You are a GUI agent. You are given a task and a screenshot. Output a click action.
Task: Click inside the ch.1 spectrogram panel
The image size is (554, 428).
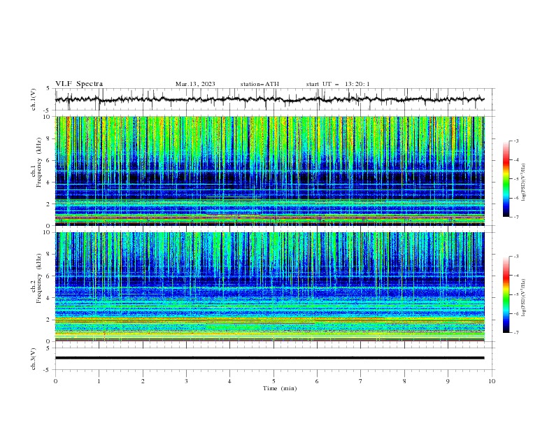point(269,171)
